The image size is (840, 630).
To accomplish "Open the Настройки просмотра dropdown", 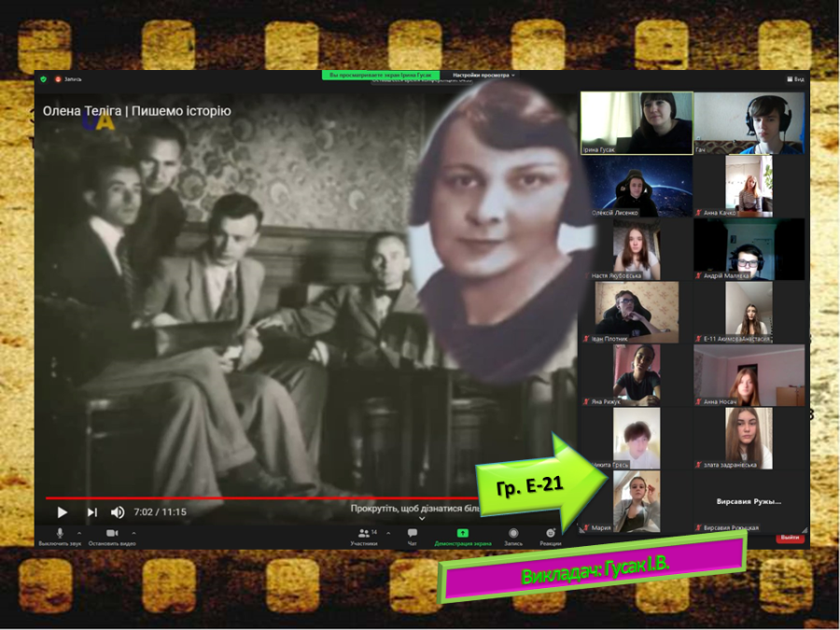I will coord(483,76).
